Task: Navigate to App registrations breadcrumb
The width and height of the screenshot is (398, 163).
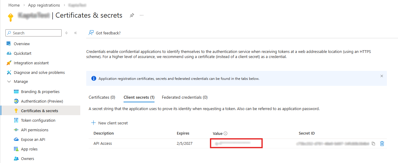Action: 44,5
